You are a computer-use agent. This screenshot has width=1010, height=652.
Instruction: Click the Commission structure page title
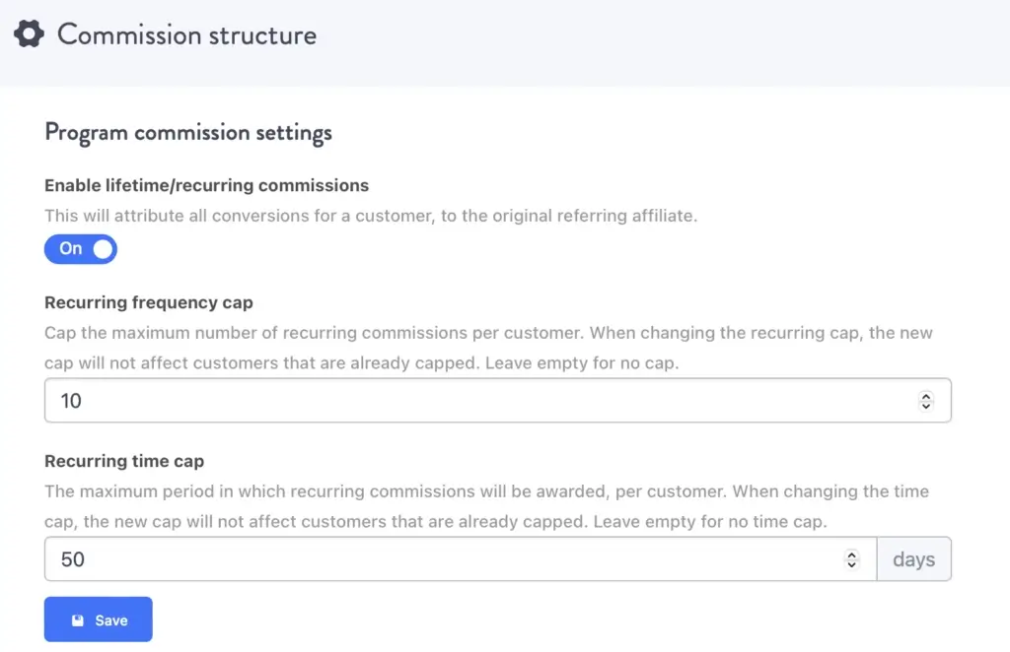(x=187, y=34)
